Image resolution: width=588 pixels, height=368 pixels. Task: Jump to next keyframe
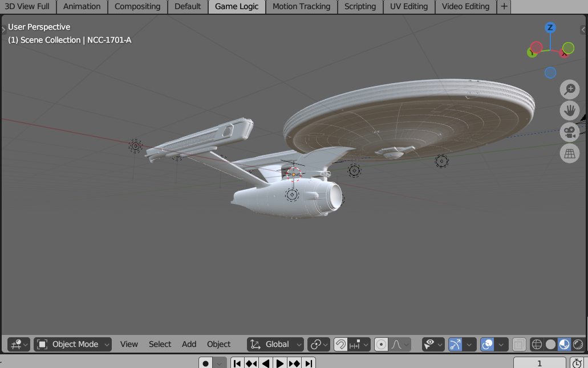(294, 363)
